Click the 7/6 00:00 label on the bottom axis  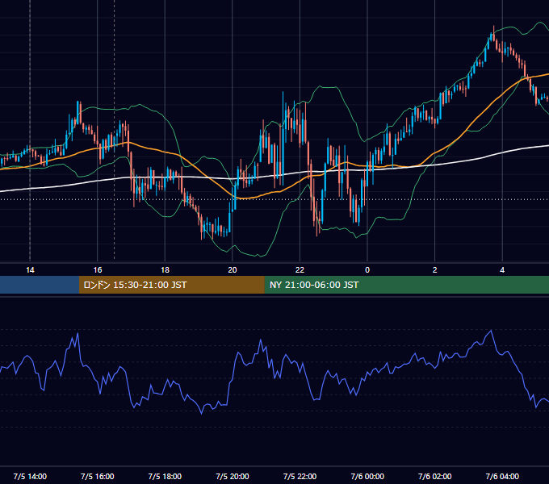click(x=367, y=476)
